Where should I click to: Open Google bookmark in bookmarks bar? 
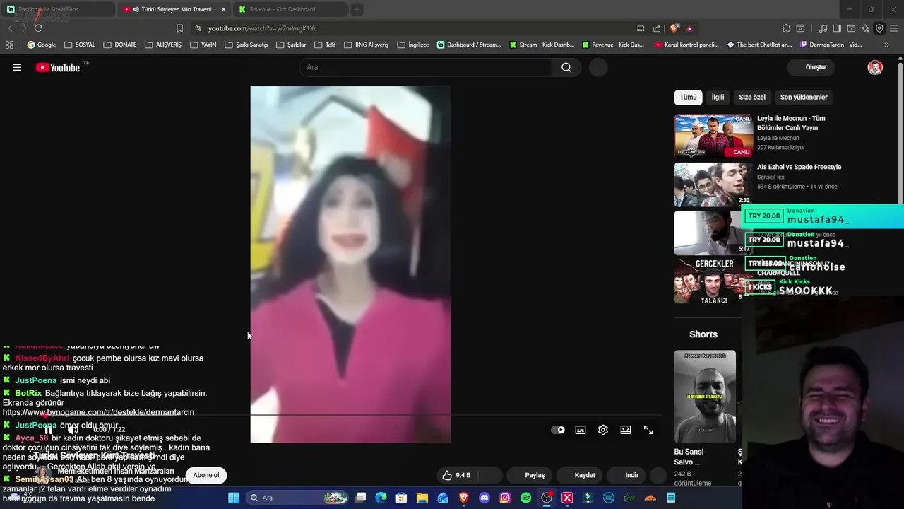point(42,45)
